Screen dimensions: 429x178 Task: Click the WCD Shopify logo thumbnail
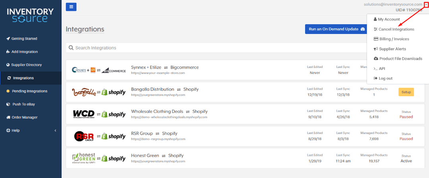99,114
